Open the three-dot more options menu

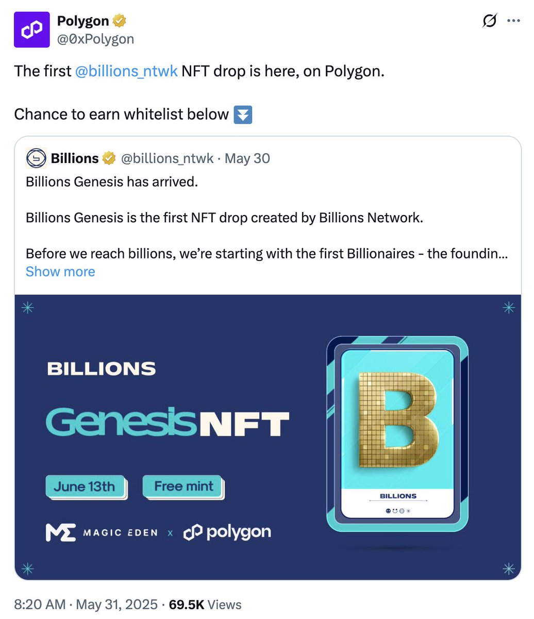point(513,21)
